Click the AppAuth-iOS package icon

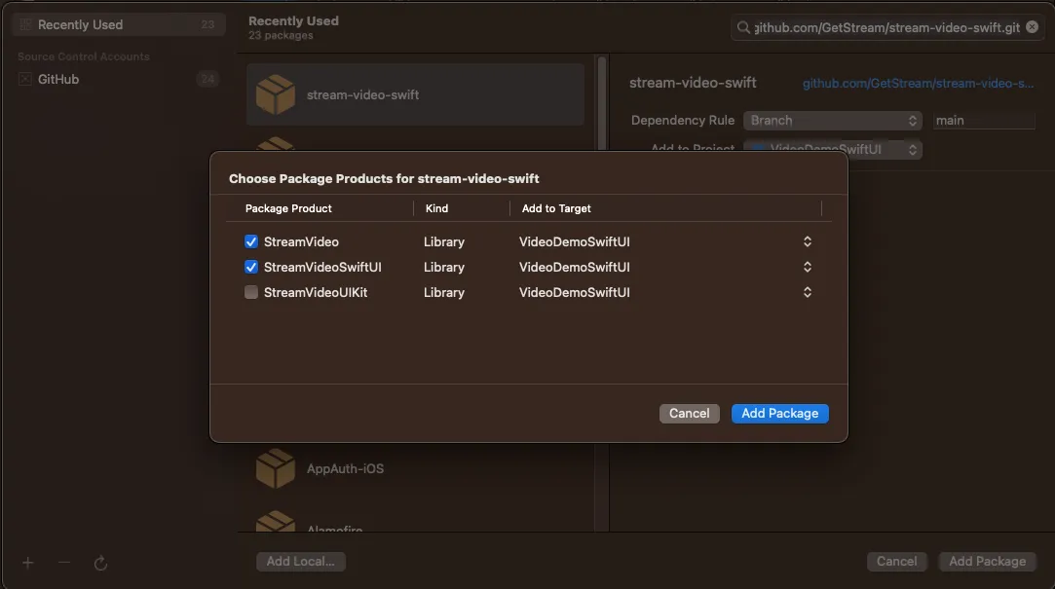pos(275,467)
